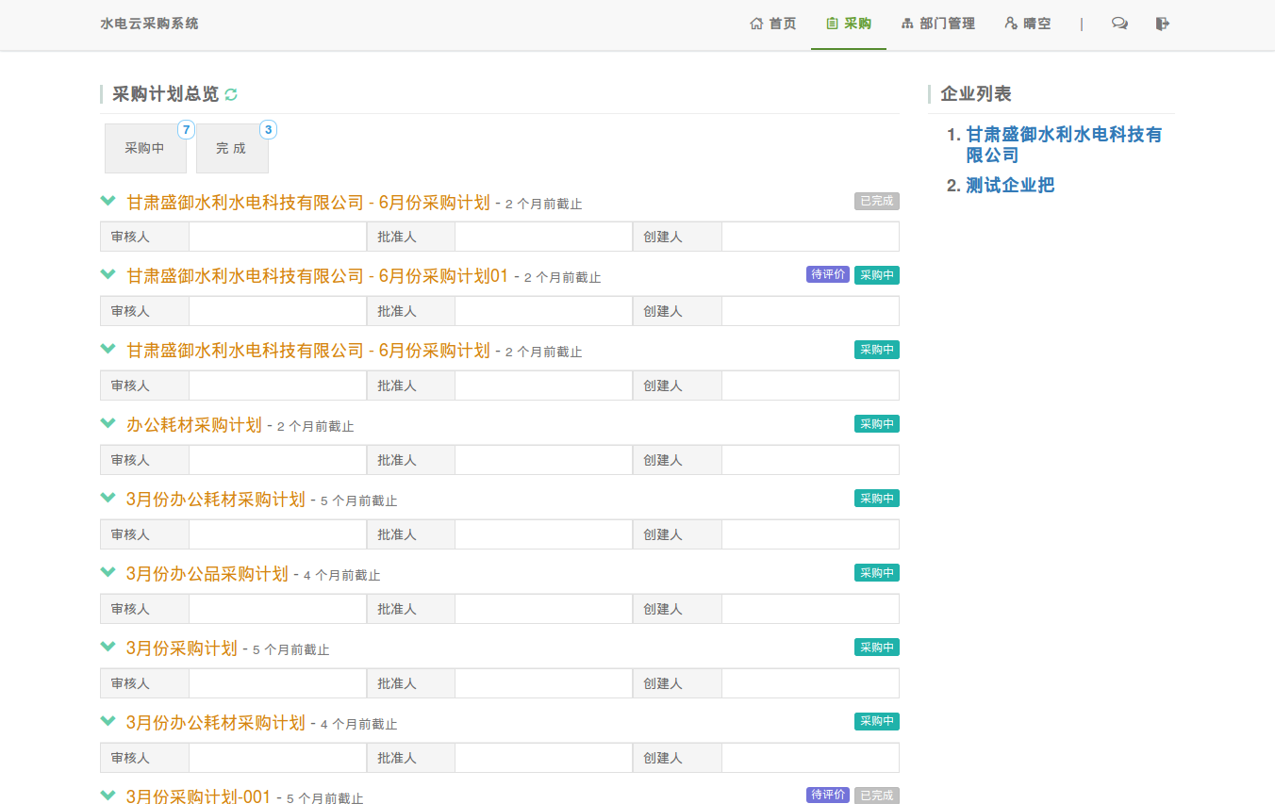
Task: Click the 水电云采购系统 brand title
Action: coord(149,24)
